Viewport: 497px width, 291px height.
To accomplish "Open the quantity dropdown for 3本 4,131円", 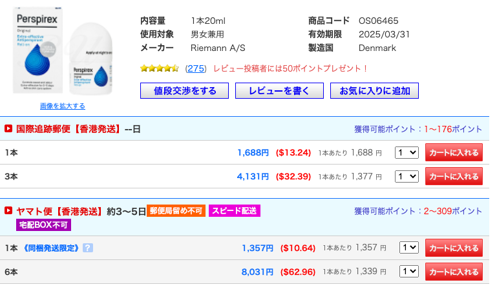I will (x=407, y=177).
